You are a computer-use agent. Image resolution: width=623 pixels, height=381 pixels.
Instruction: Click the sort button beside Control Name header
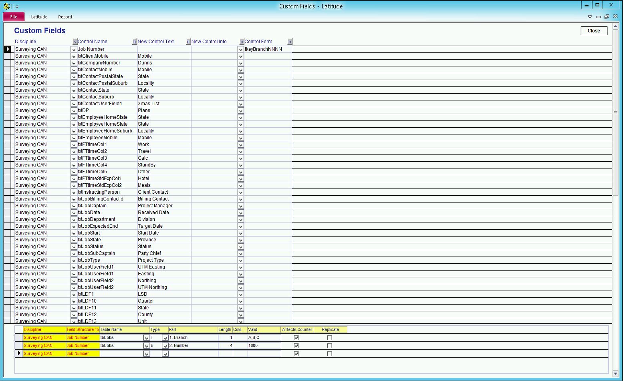[135, 42]
